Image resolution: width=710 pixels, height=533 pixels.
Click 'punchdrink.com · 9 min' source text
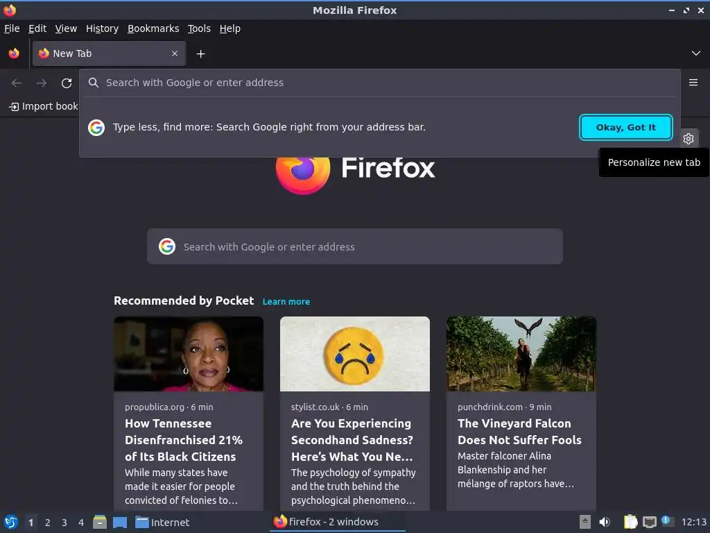pos(505,407)
